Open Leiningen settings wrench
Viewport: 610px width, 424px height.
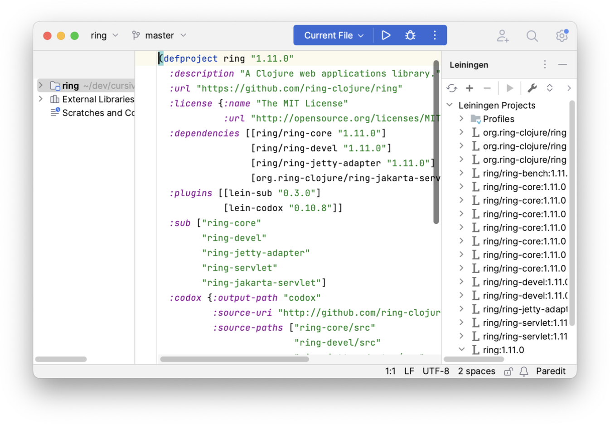(532, 88)
